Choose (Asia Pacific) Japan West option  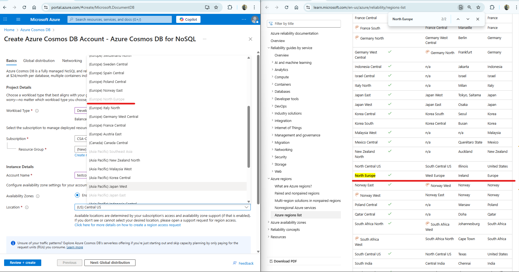pyautogui.click(x=167, y=187)
